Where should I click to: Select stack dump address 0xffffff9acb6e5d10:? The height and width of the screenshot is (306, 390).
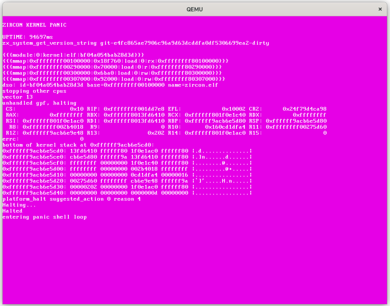tap(34, 175)
